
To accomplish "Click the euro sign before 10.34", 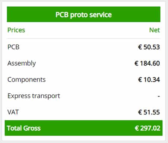I will point(140,79).
